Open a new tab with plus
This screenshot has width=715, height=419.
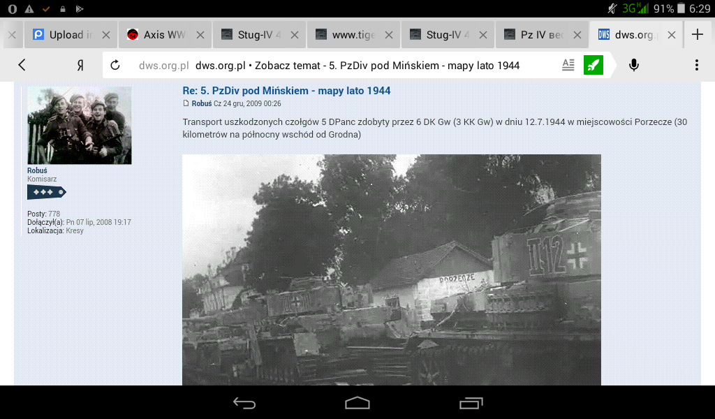coord(698,34)
